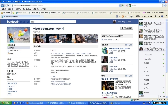
Task: Click the Facebook logo
Action: point(13,22)
